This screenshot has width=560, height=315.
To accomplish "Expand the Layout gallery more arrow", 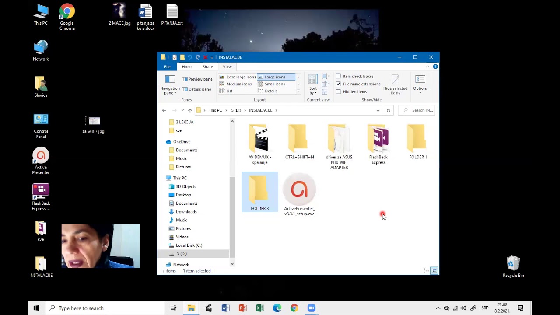I will [x=298, y=91].
